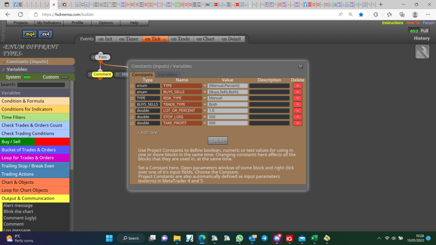The height and width of the screenshot is (245, 436).
Task: Open the Instructions link
Action: (392, 23)
